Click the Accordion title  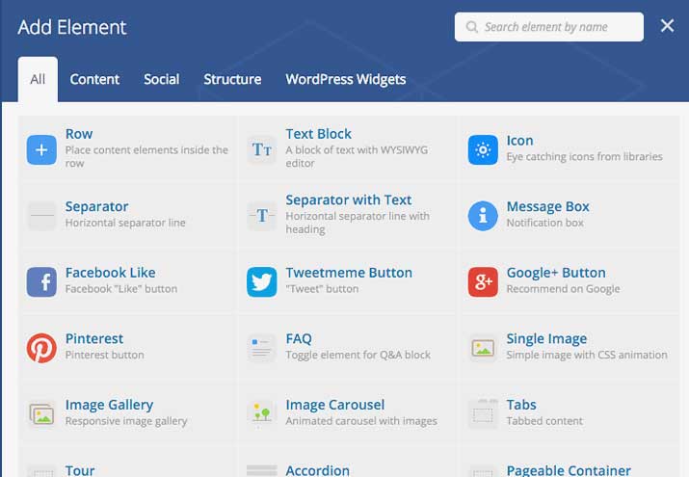[318, 470]
